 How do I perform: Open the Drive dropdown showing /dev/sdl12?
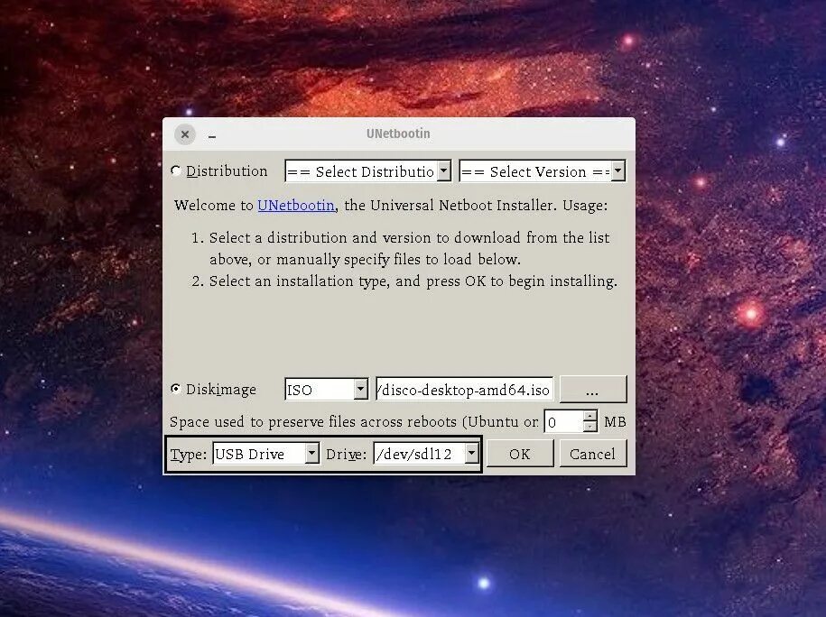pyautogui.click(x=426, y=453)
